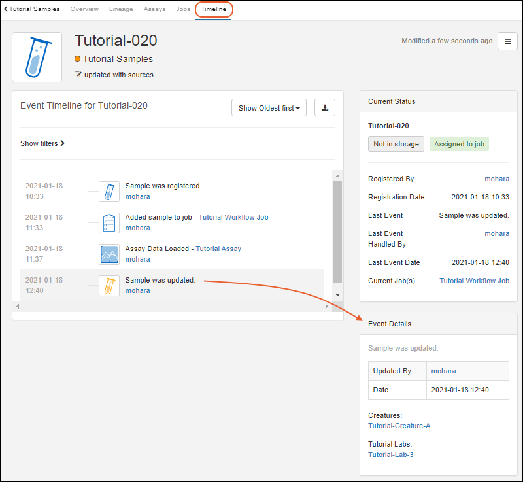This screenshot has width=523, height=482.
Task: Click the edit pencil icon beside description
Action: (x=78, y=75)
